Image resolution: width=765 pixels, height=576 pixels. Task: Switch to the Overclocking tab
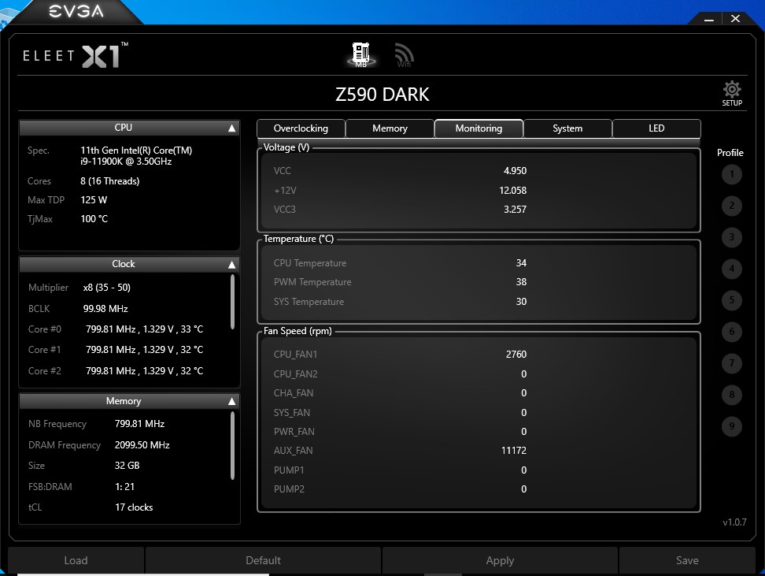[301, 128]
